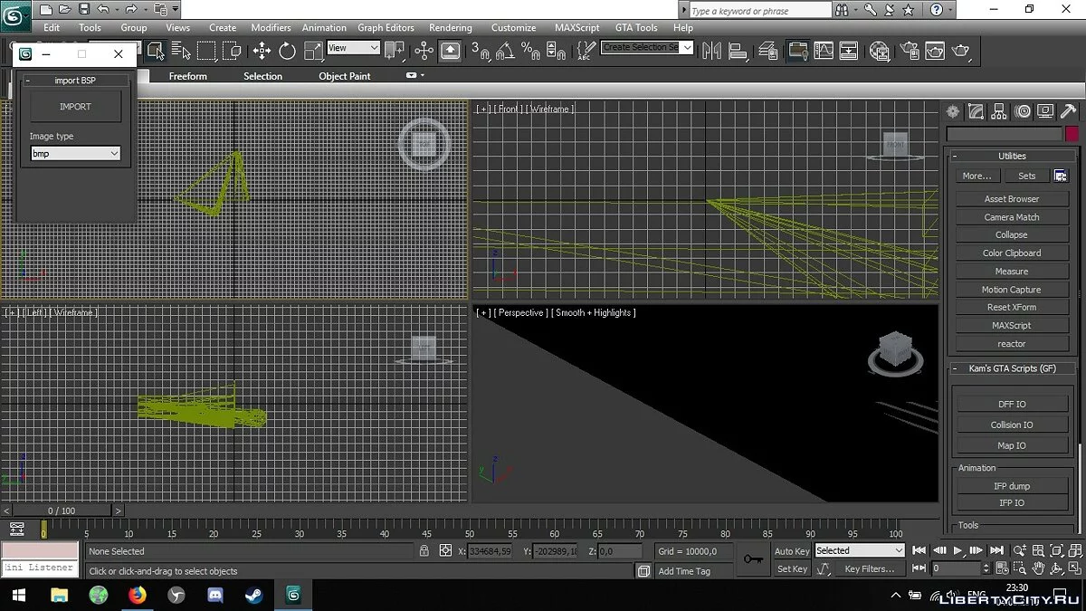
Task: Click the IMPORT button in BSP window
Action: pyautogui.click(x=75, y=107)
